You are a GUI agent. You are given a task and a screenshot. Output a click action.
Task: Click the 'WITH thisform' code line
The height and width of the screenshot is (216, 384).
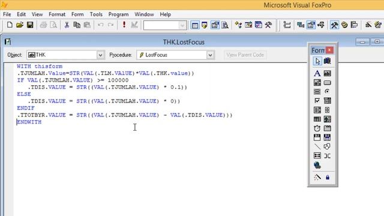pos(40,67)
